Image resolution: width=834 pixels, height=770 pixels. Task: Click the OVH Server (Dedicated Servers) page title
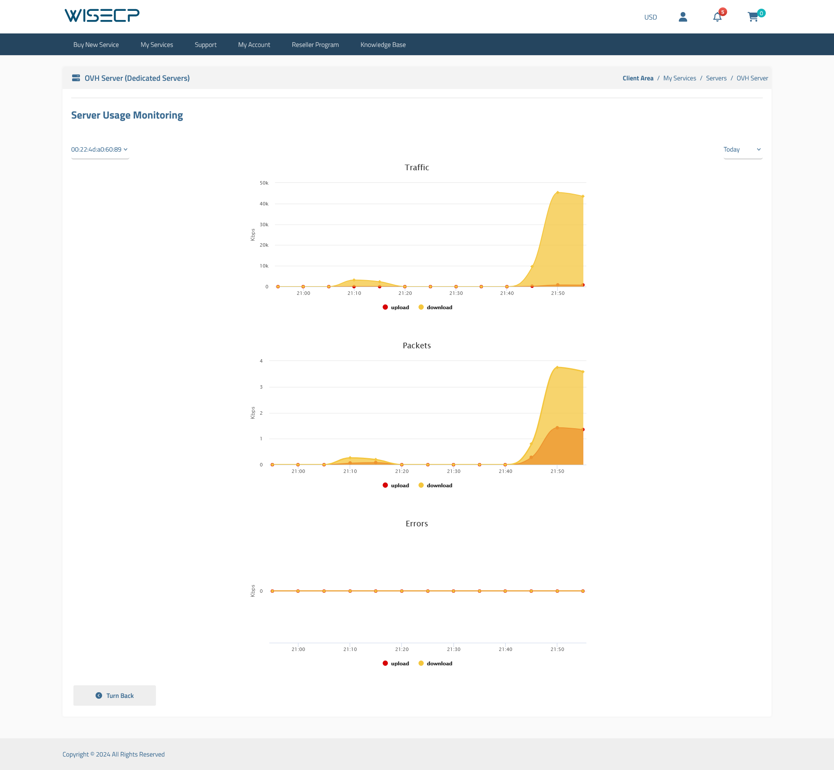[137, 78]
